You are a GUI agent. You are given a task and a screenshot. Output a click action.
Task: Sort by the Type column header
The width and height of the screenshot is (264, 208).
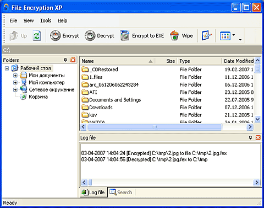point(200,61)
